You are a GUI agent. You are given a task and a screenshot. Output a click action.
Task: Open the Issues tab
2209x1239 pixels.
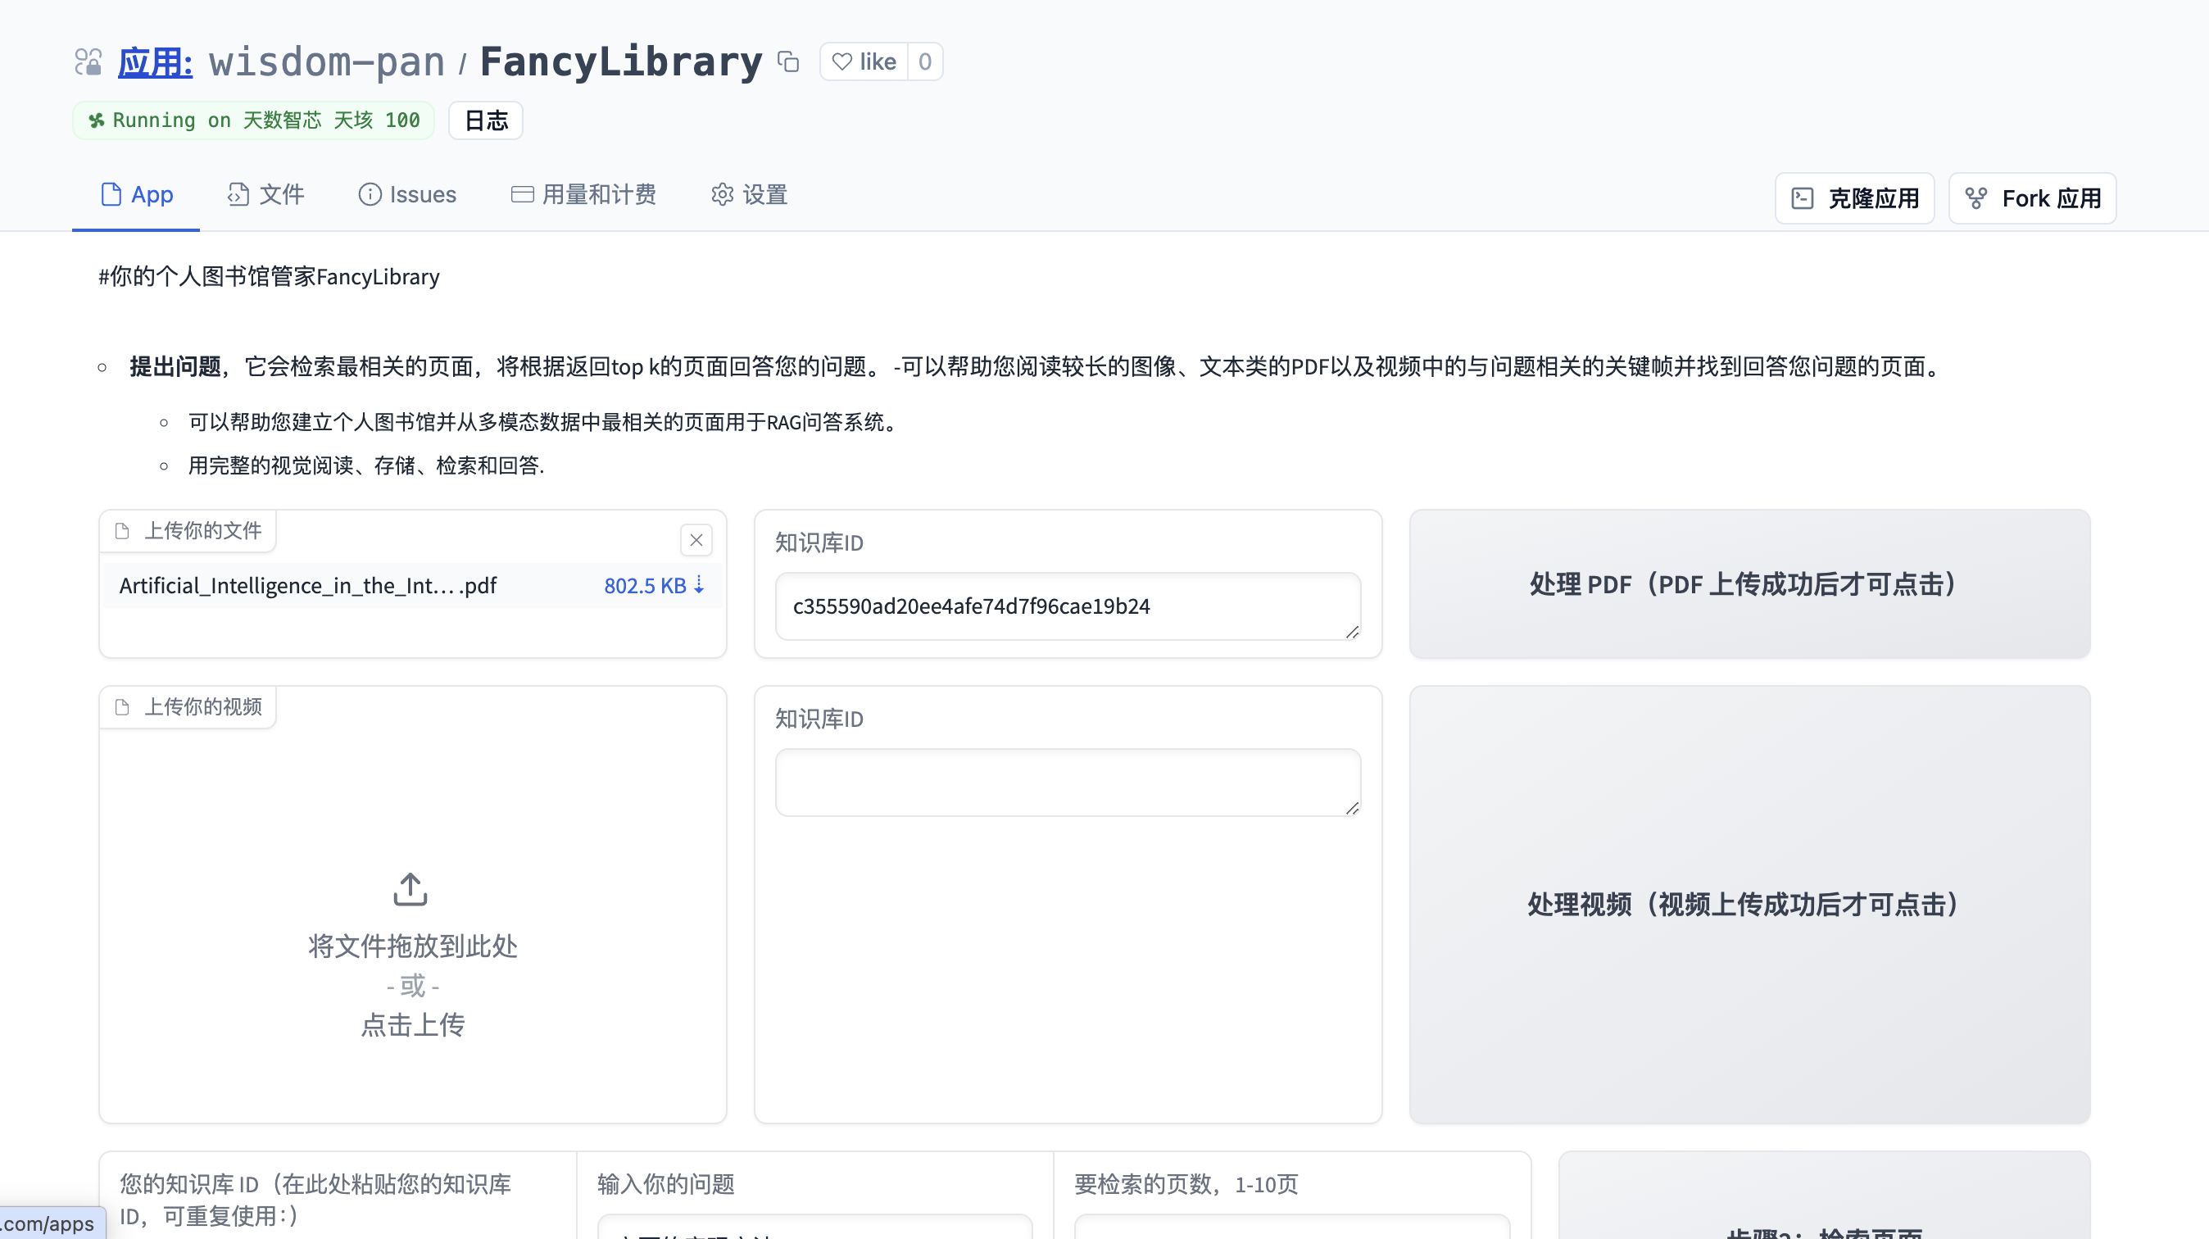407,195
